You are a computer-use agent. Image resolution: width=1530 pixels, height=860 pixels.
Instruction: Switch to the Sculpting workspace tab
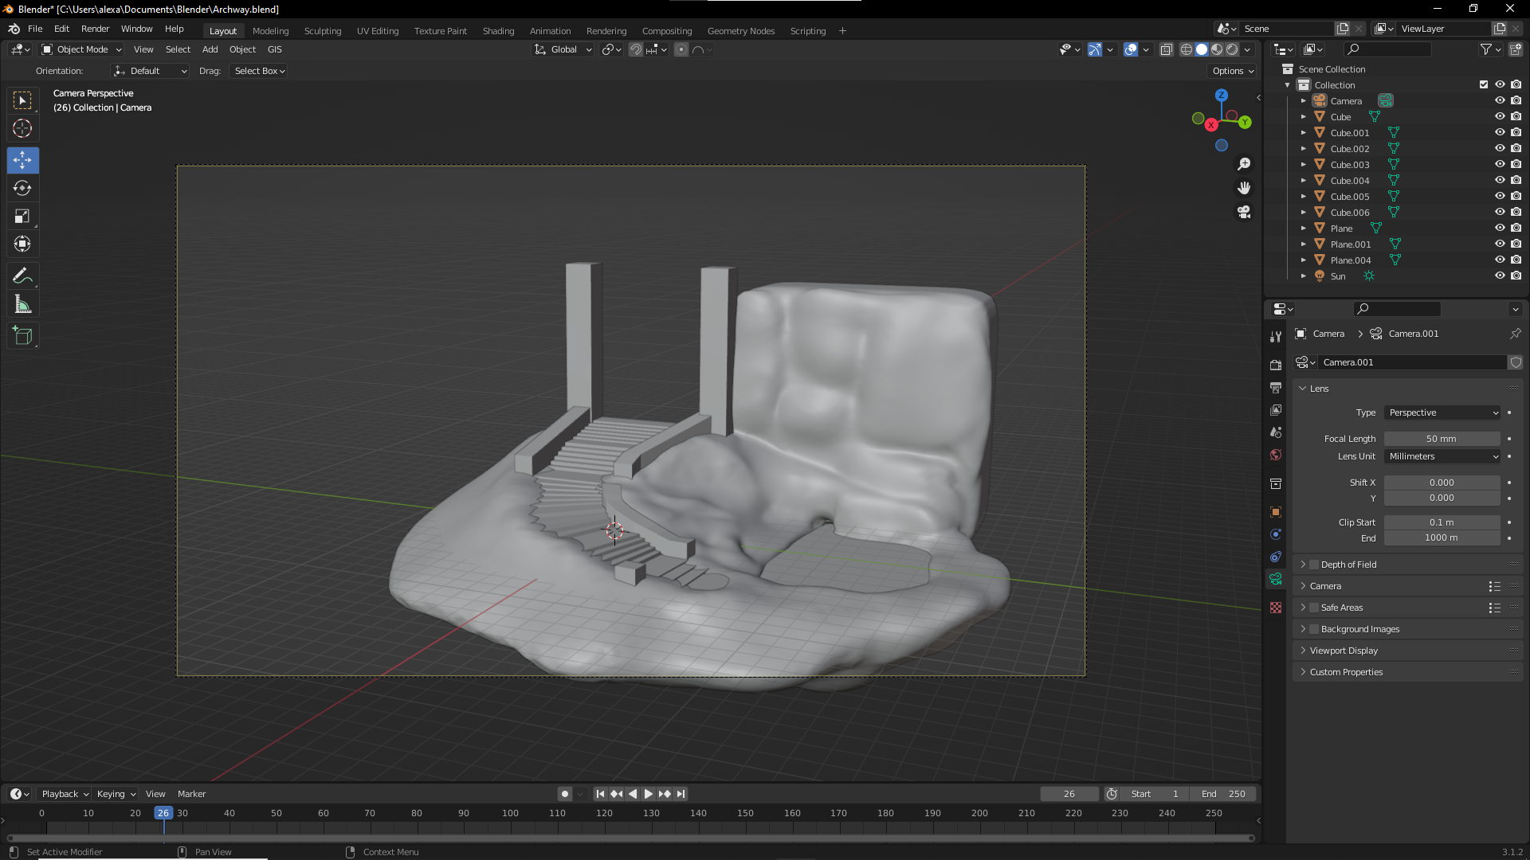pyautogui.click(x=322, y=31)
